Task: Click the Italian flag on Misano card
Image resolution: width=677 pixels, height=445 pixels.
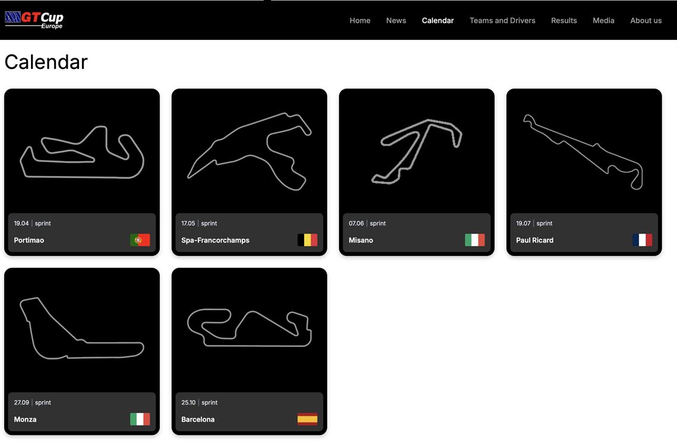Action: 473,240
